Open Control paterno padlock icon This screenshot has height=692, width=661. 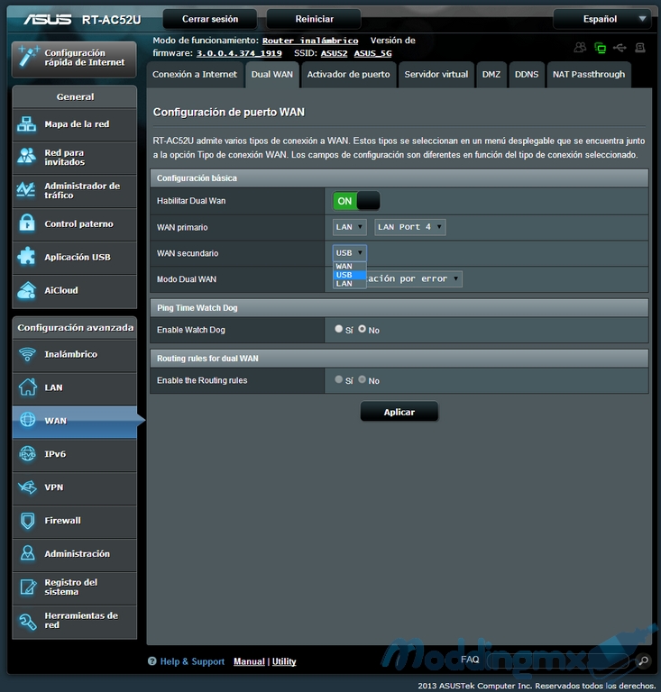pyautogui.click(x=27, y=223)
